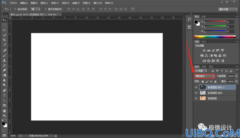
Task: Select the 背景图层 拷贝 layer thumbnail
Action: 203,93
